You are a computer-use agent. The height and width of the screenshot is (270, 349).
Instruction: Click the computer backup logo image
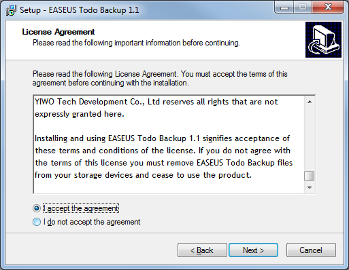pos(323,39)
